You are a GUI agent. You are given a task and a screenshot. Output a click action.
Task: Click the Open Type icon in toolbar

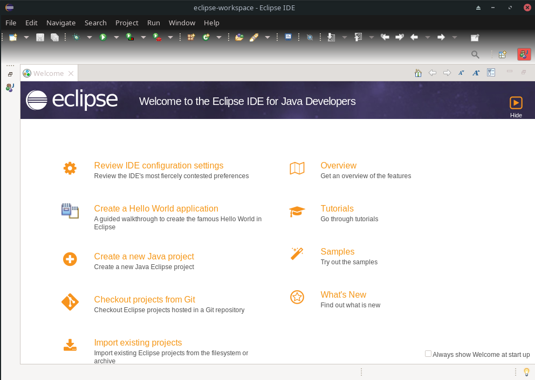point(239,37)
